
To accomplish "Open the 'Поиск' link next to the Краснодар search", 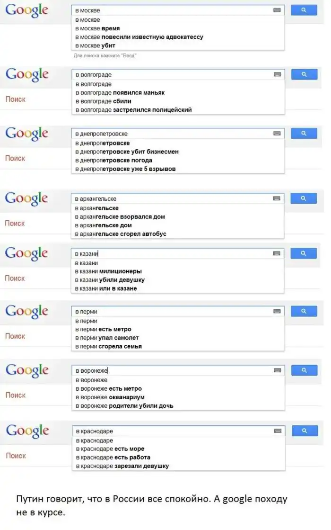I will tap(16, 456).
